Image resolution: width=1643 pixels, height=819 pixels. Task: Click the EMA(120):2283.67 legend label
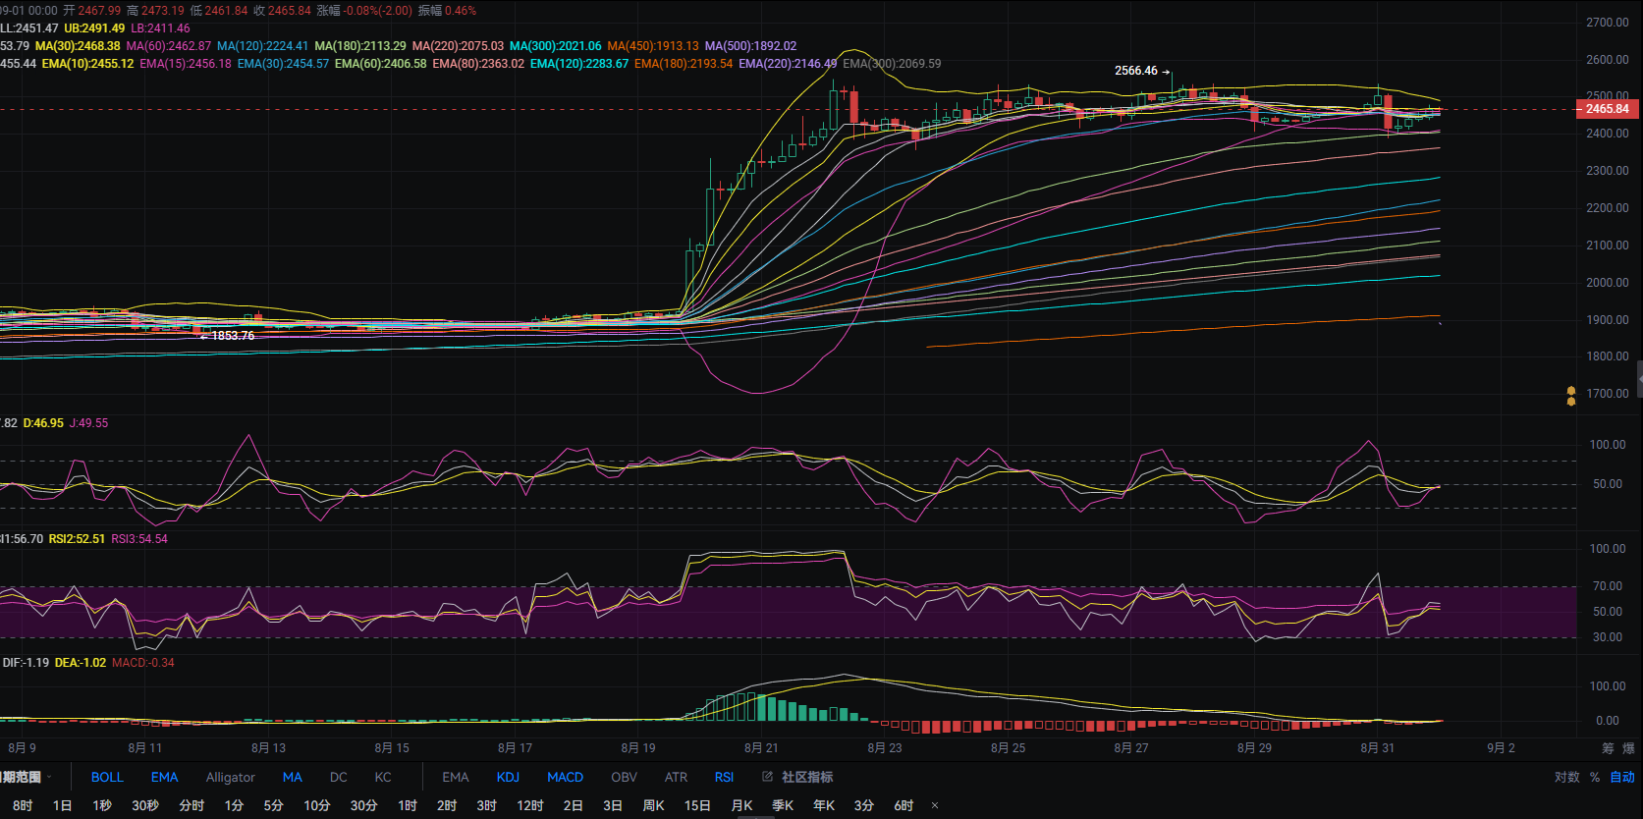point(579,64)
